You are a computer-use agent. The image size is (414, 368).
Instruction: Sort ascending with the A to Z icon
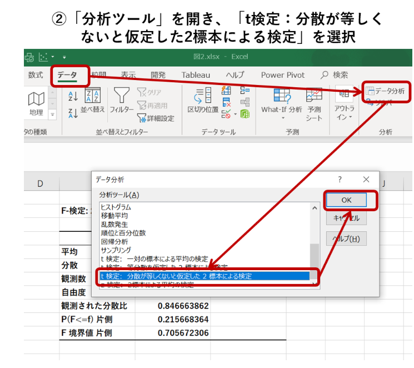coord(73,97)
